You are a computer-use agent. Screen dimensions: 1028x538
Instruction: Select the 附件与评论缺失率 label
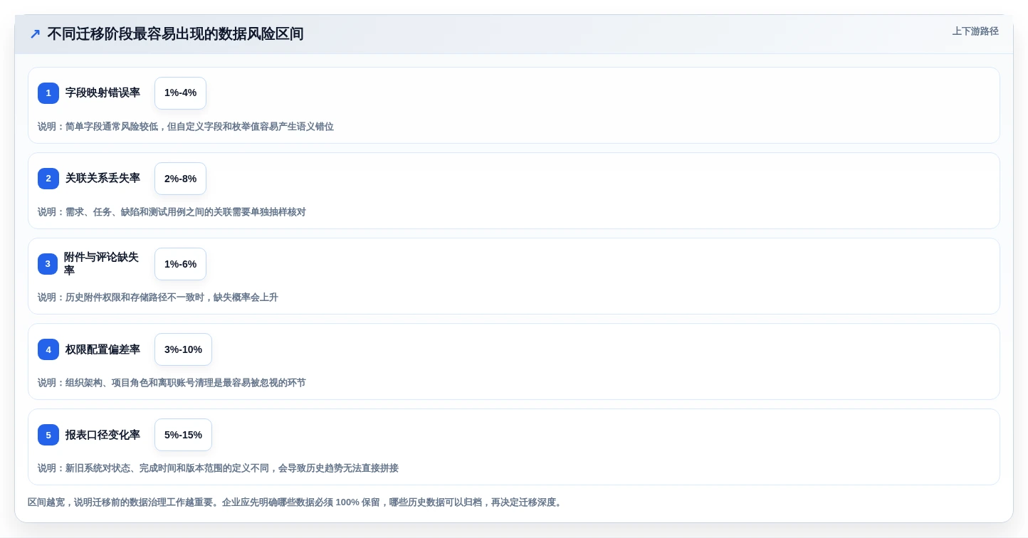tap(102, 264)
